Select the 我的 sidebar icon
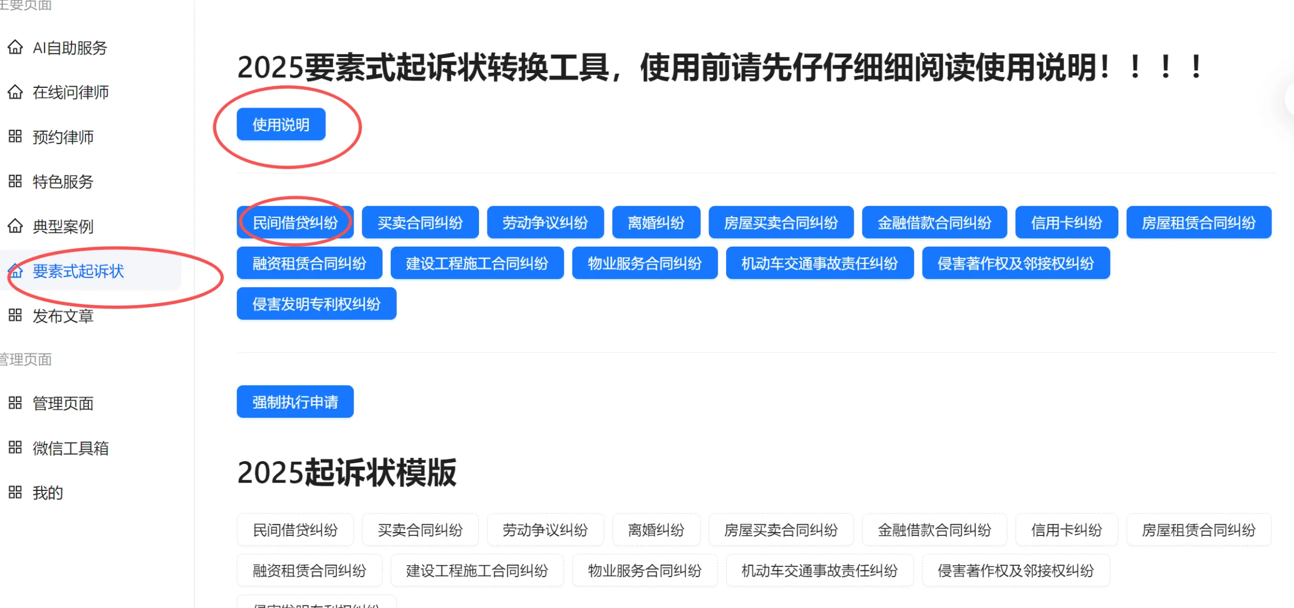The height and width of the screenshot is (608, 1294). 15,492
